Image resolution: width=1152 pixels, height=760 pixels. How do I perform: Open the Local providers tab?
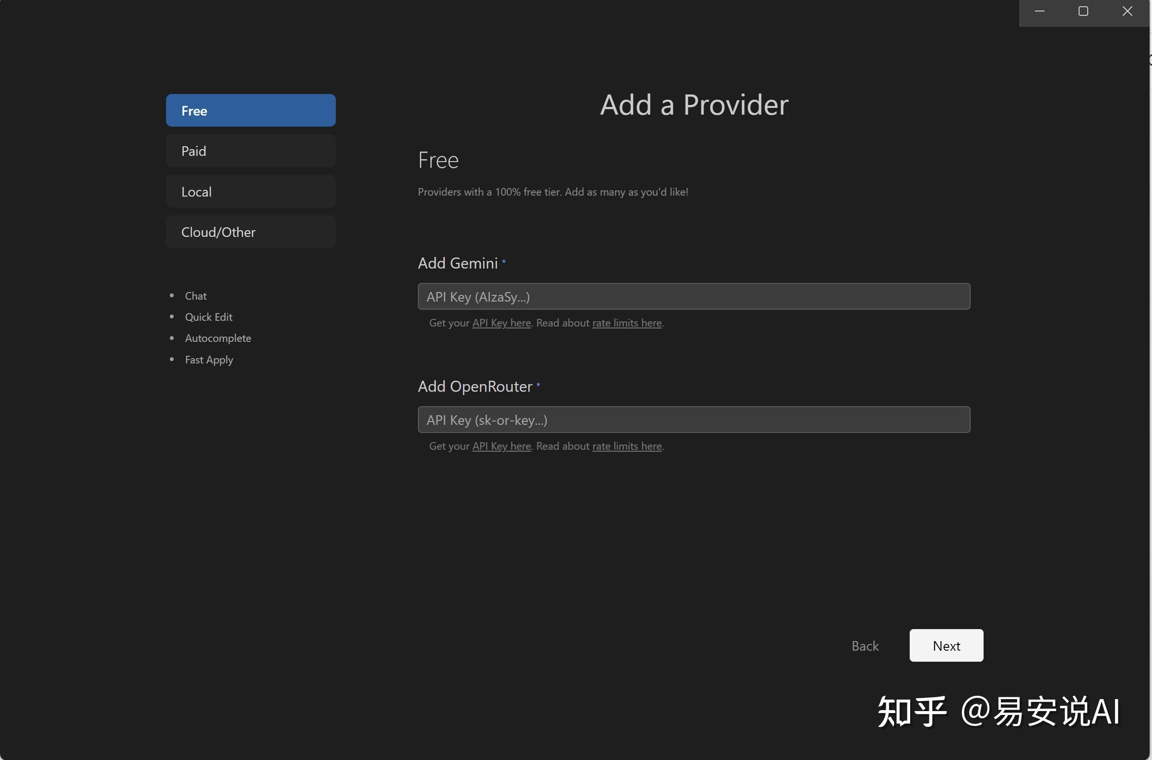pyautogui.click(x=250, y=192)
